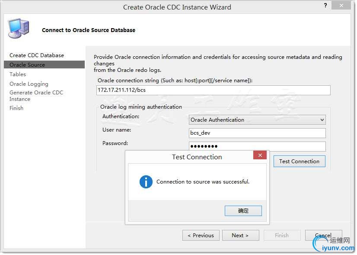Click the 'Connect to Oracle Source Database' heading
This screenshot has width=357, height=255.
pyautogui.click(x=89, y=30)
